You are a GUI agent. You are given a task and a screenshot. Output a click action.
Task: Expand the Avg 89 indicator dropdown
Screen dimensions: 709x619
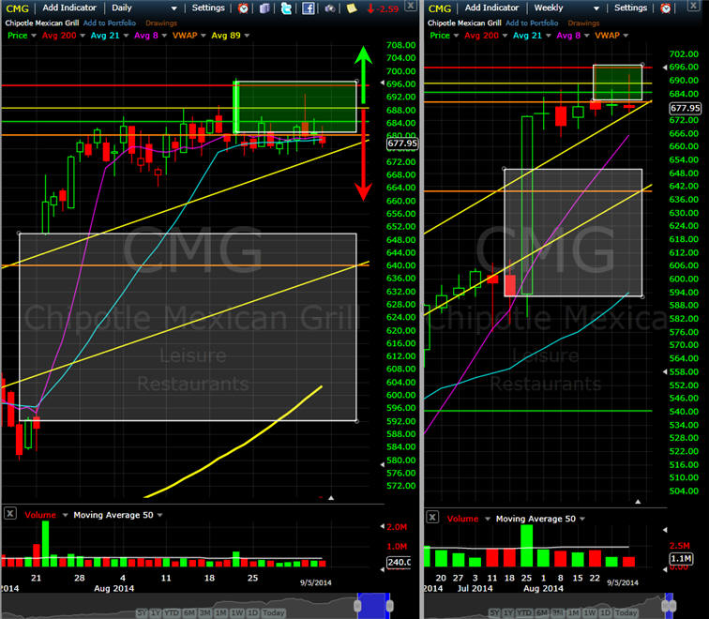click(247, 36)
